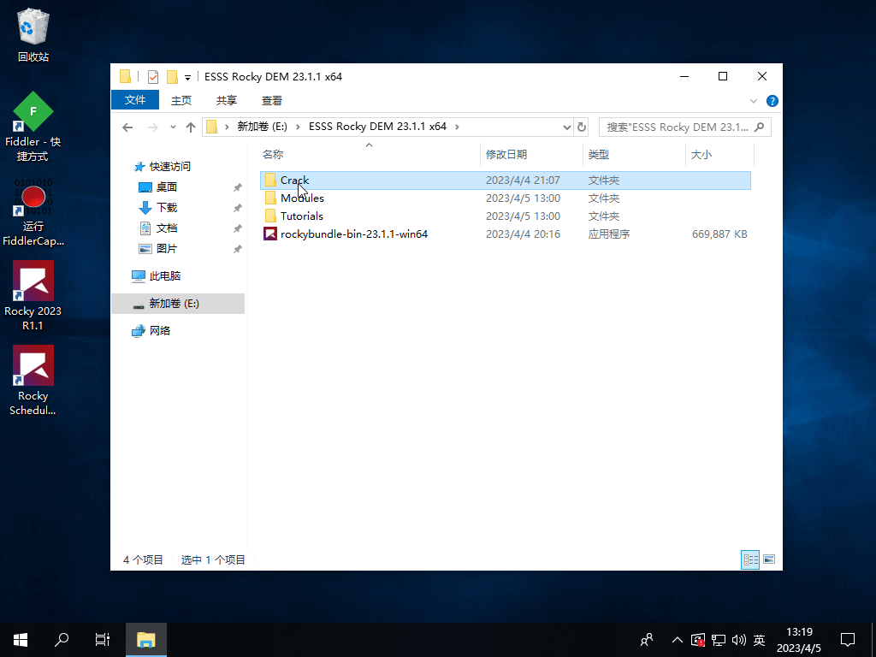876x657 pixels.
Task: Open the quick access toolbar customize dropdown
Action: click(x=187, y=77)
